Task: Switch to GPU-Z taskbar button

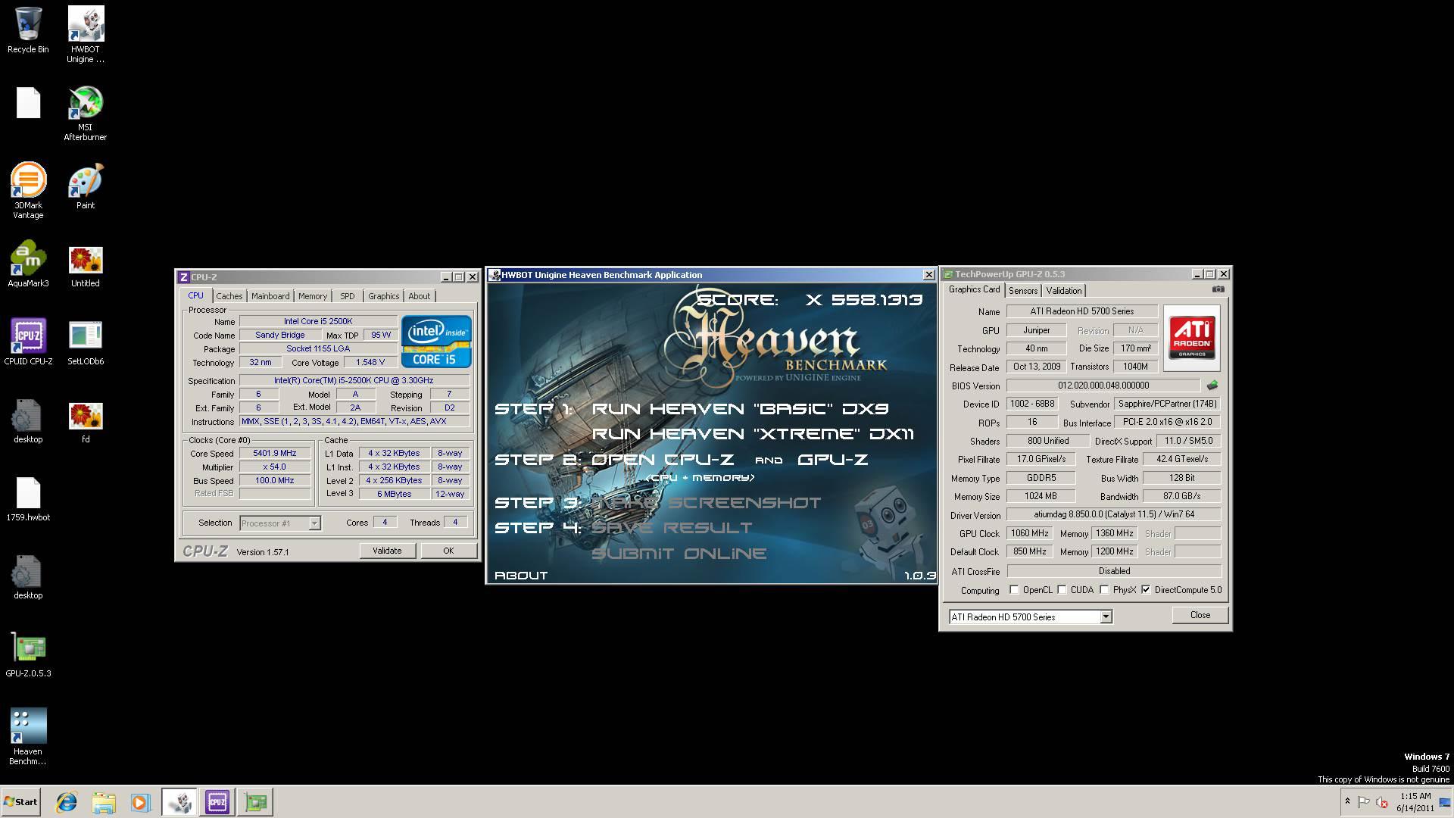Action: point(255,802)
